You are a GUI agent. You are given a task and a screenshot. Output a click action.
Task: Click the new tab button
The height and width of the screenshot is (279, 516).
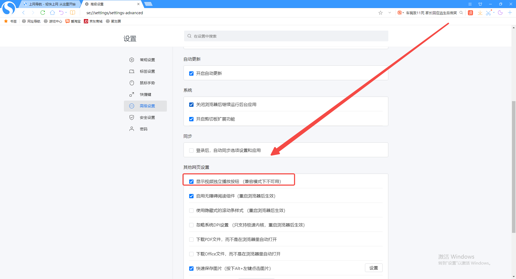(148, 4)
